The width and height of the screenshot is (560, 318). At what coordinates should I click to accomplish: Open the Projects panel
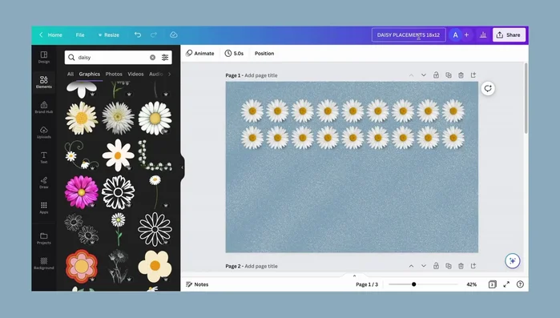pos(43,239)
